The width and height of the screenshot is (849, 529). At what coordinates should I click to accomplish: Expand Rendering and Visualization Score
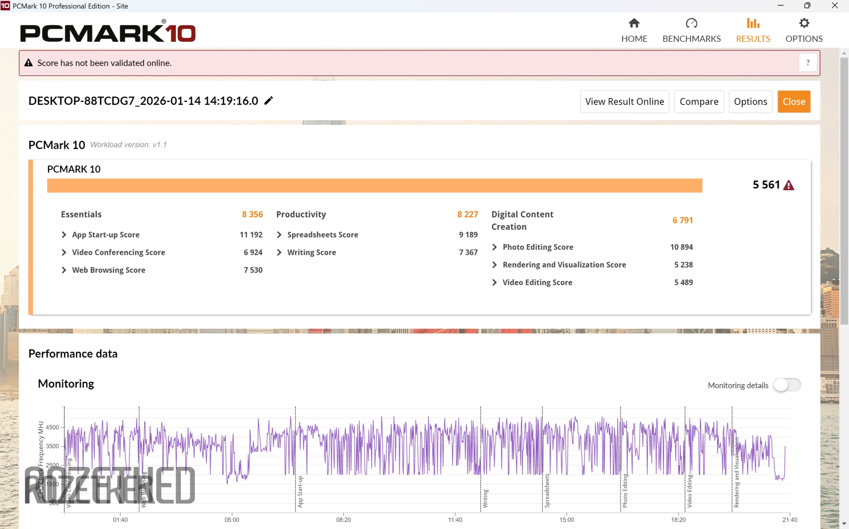(x=494, y=265)
